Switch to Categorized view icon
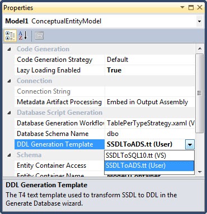Screen dimensions: 207x214 click(x=11, y=36)
